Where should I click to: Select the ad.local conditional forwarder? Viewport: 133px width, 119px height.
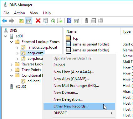point(34,81)
